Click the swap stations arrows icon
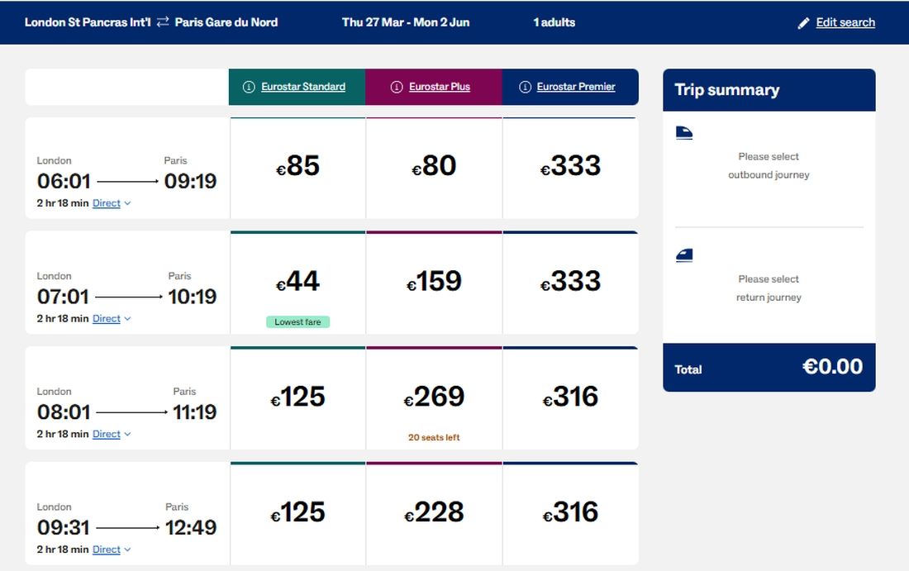Image resolution: width=909 pixels, height=571 pixels. pos(163,22)
